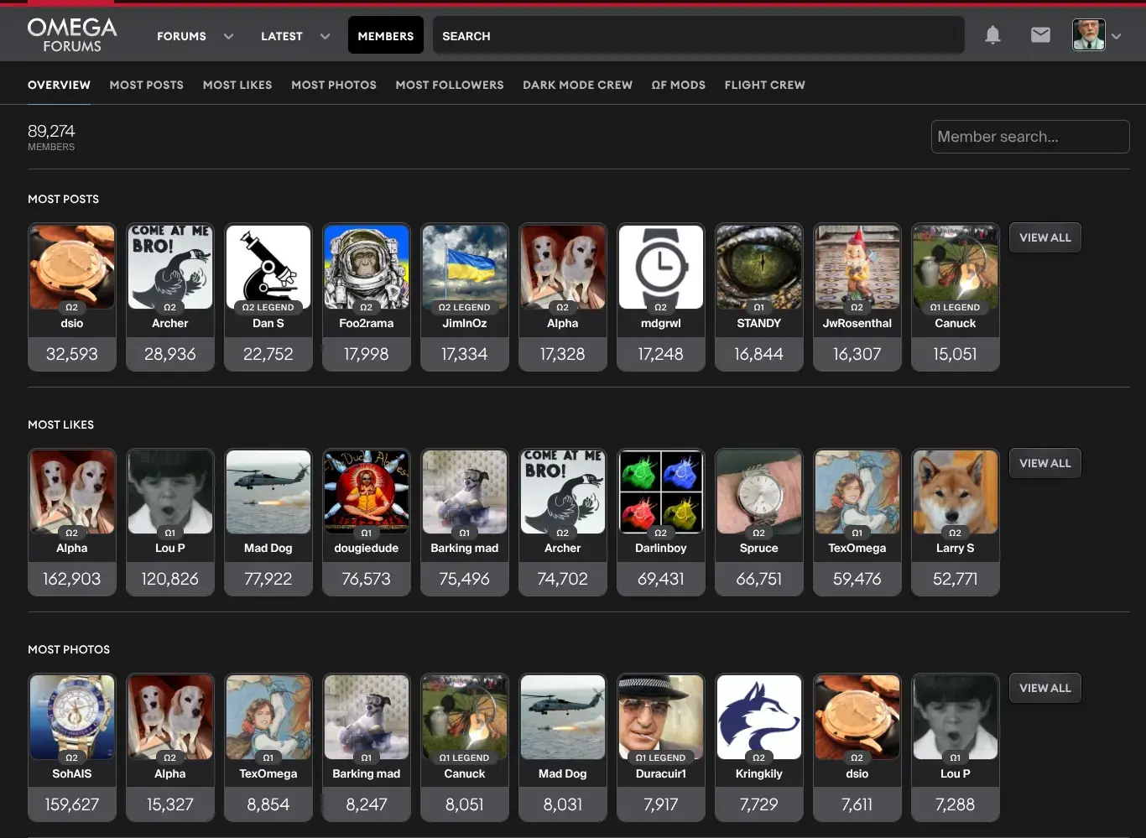1146x838 pixels.
Task: View all members in Most Posts
Action: click(1044, 237)
